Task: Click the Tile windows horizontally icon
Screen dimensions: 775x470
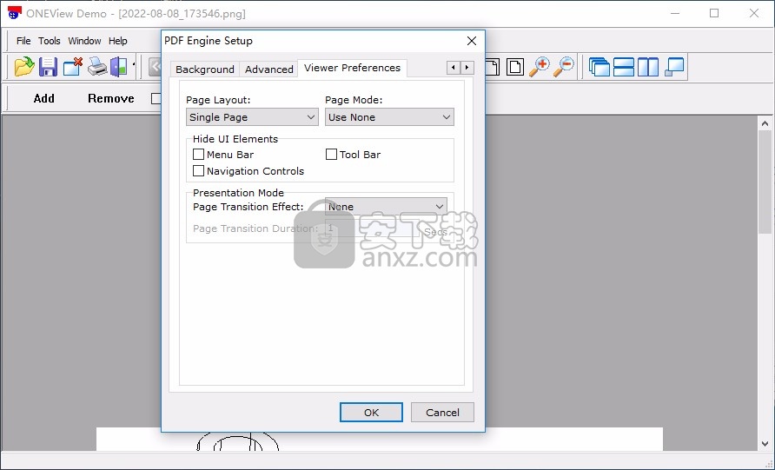Action: (x=624, y=67)
